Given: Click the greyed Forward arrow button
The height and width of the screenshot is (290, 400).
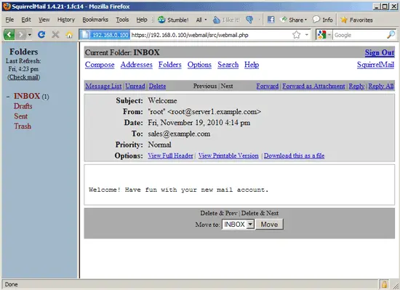Looking at the screenshot, I should pos(20,34).
